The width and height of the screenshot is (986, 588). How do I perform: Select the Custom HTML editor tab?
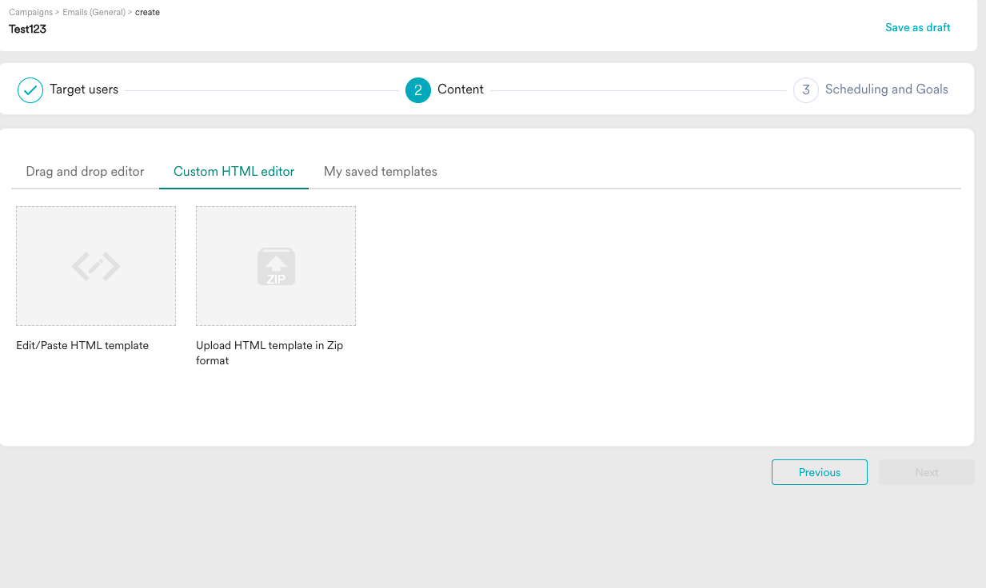point(234,172)
